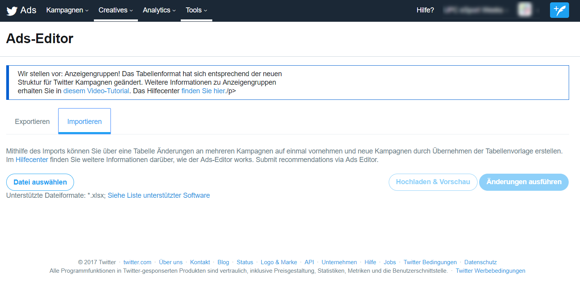Image resolution: width=580 pixels, height=284 pixels.
Task: Follow the 'finden Sie hier' link
Action: click(203, 91)
